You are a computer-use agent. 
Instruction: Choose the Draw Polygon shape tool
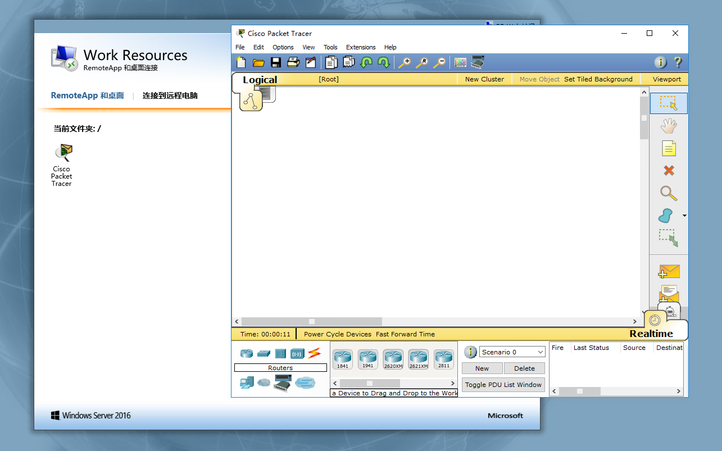(666, 215)
